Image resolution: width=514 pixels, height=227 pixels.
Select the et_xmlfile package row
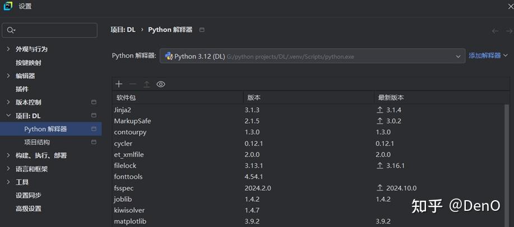pos(308,154)
